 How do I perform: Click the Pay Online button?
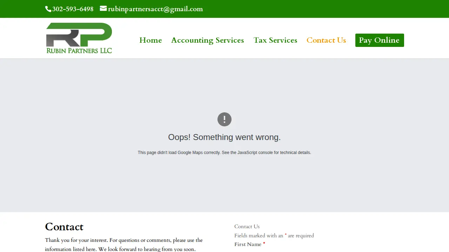pyautogui.click(x=380, y=40)
